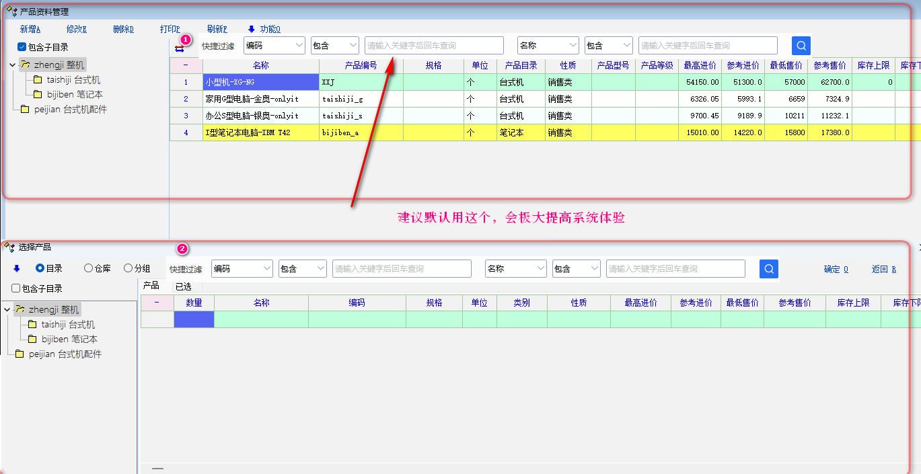
Task: Open the 名称 field dropdown in 选择产品
Action: coord(515,269)
